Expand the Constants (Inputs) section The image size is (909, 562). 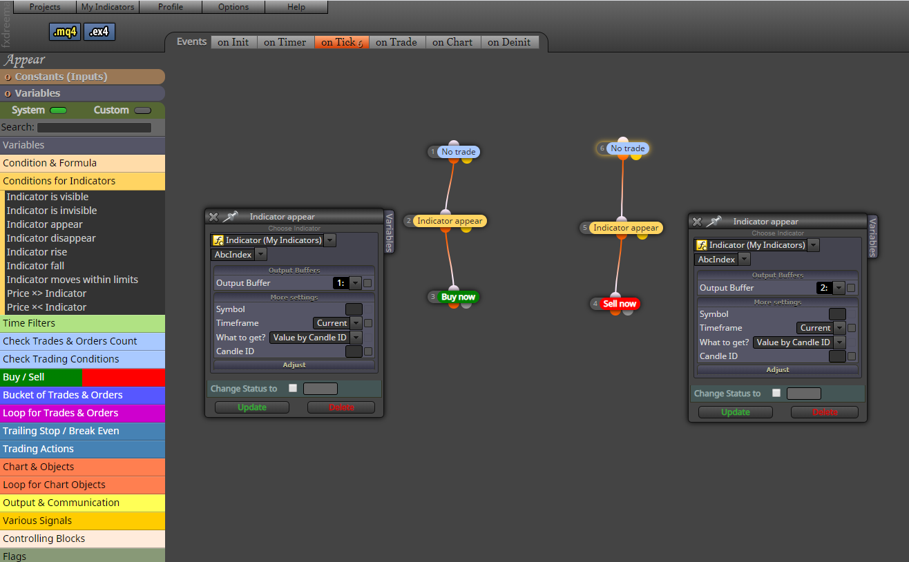[x=82, y=77]
